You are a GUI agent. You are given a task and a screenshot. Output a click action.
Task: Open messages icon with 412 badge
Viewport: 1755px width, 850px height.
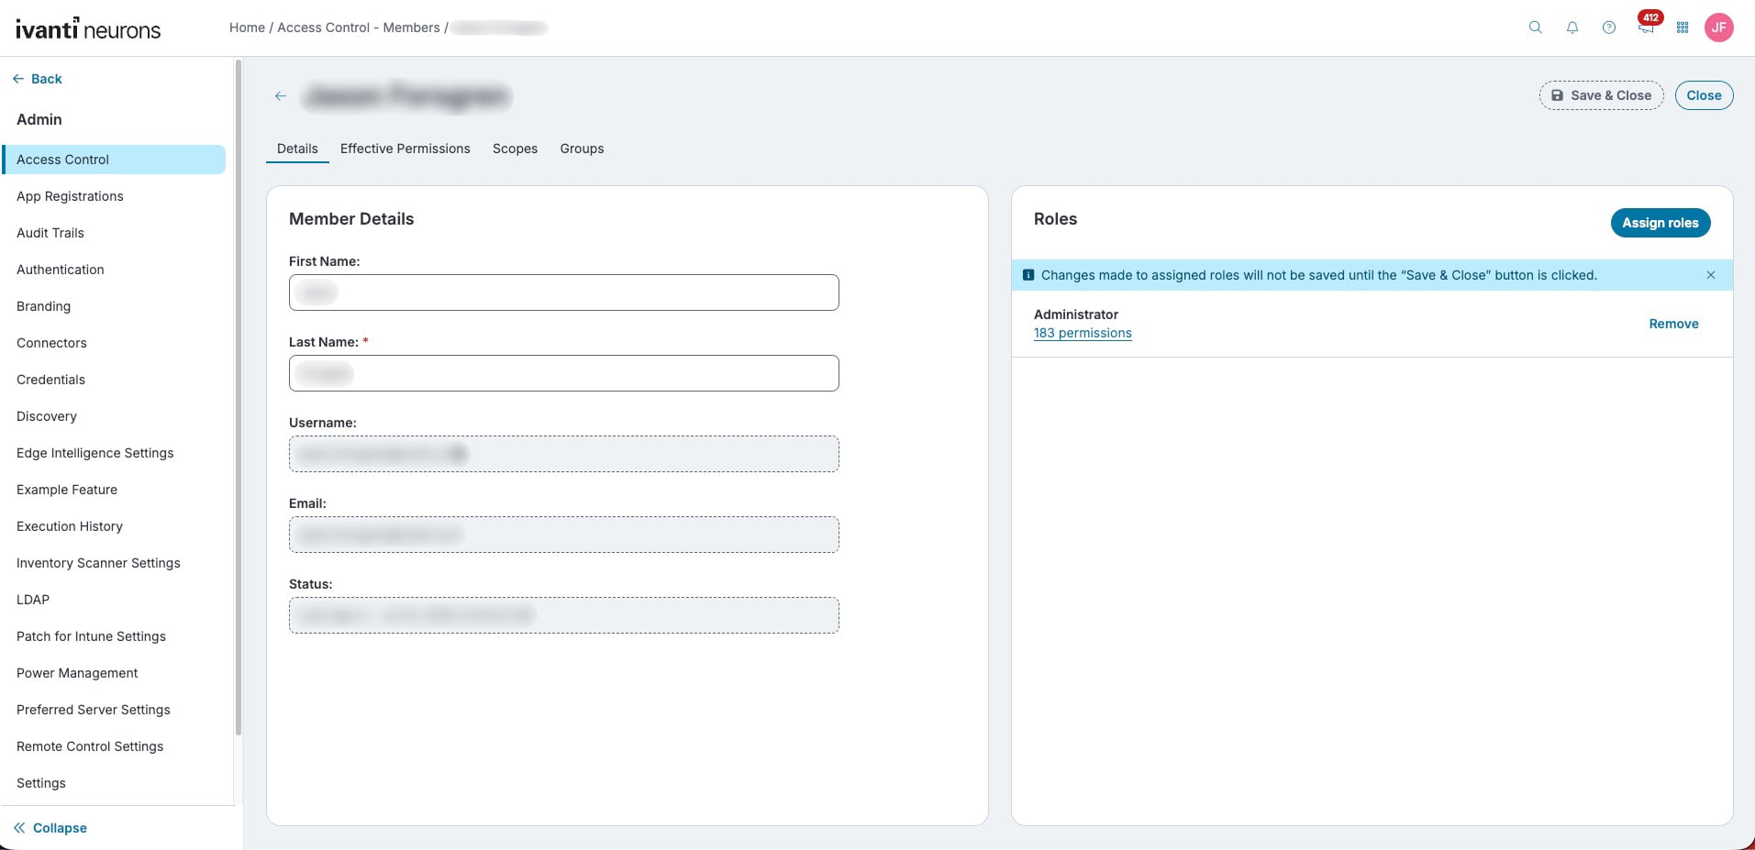click(x=1647, y=25)
